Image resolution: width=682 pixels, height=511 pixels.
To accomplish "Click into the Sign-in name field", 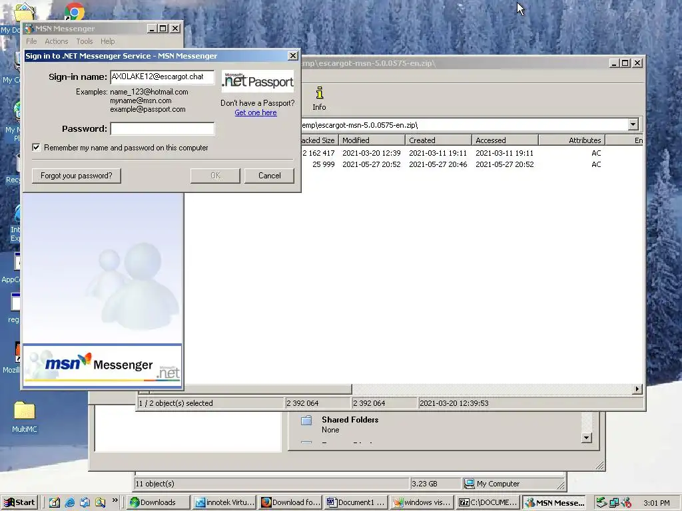I will click(163, 77).
